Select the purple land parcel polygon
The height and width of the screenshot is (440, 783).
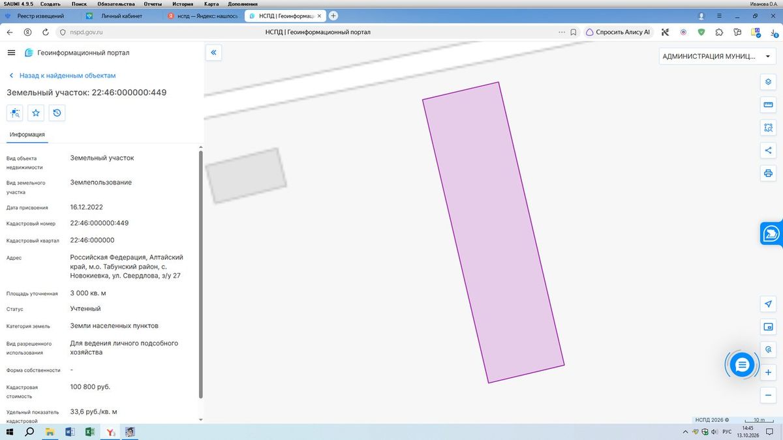(x=493, y=232)
